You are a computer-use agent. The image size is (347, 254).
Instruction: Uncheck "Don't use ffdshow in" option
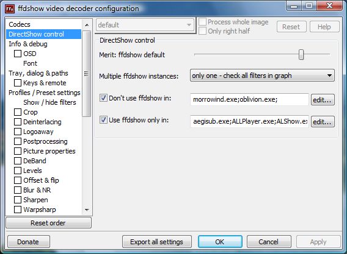[103, 97]
